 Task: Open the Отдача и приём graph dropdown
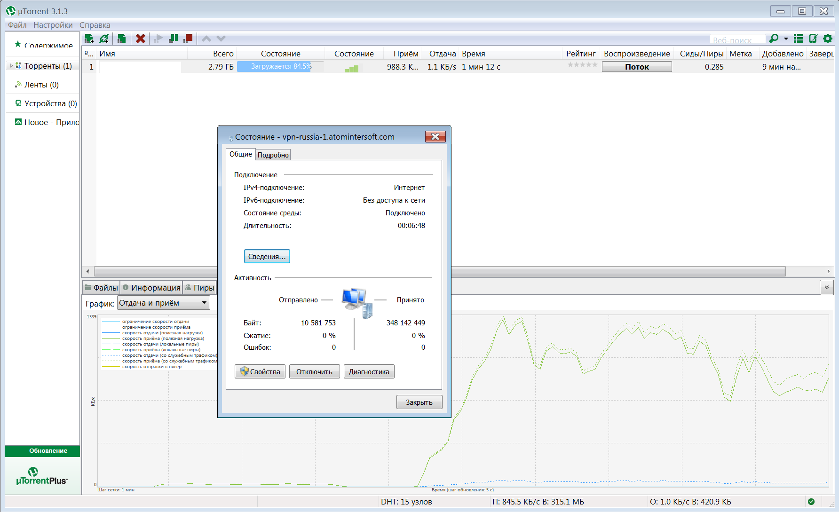(x=163, y=303)
